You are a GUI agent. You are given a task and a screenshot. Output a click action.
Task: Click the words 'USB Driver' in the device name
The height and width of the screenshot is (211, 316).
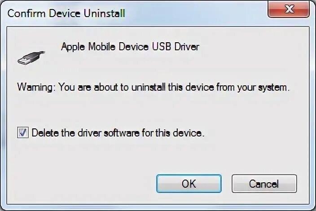coord(176,47)
